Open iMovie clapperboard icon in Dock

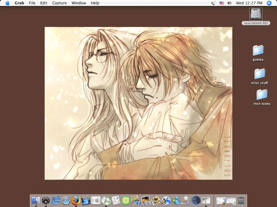click(x=86, y=201)
